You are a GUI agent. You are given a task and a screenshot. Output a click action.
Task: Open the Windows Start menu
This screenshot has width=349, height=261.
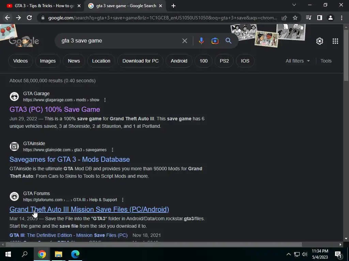(8, 254)
